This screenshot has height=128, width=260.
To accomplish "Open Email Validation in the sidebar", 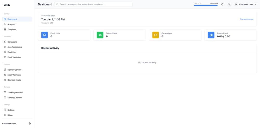I will (14, 57).
